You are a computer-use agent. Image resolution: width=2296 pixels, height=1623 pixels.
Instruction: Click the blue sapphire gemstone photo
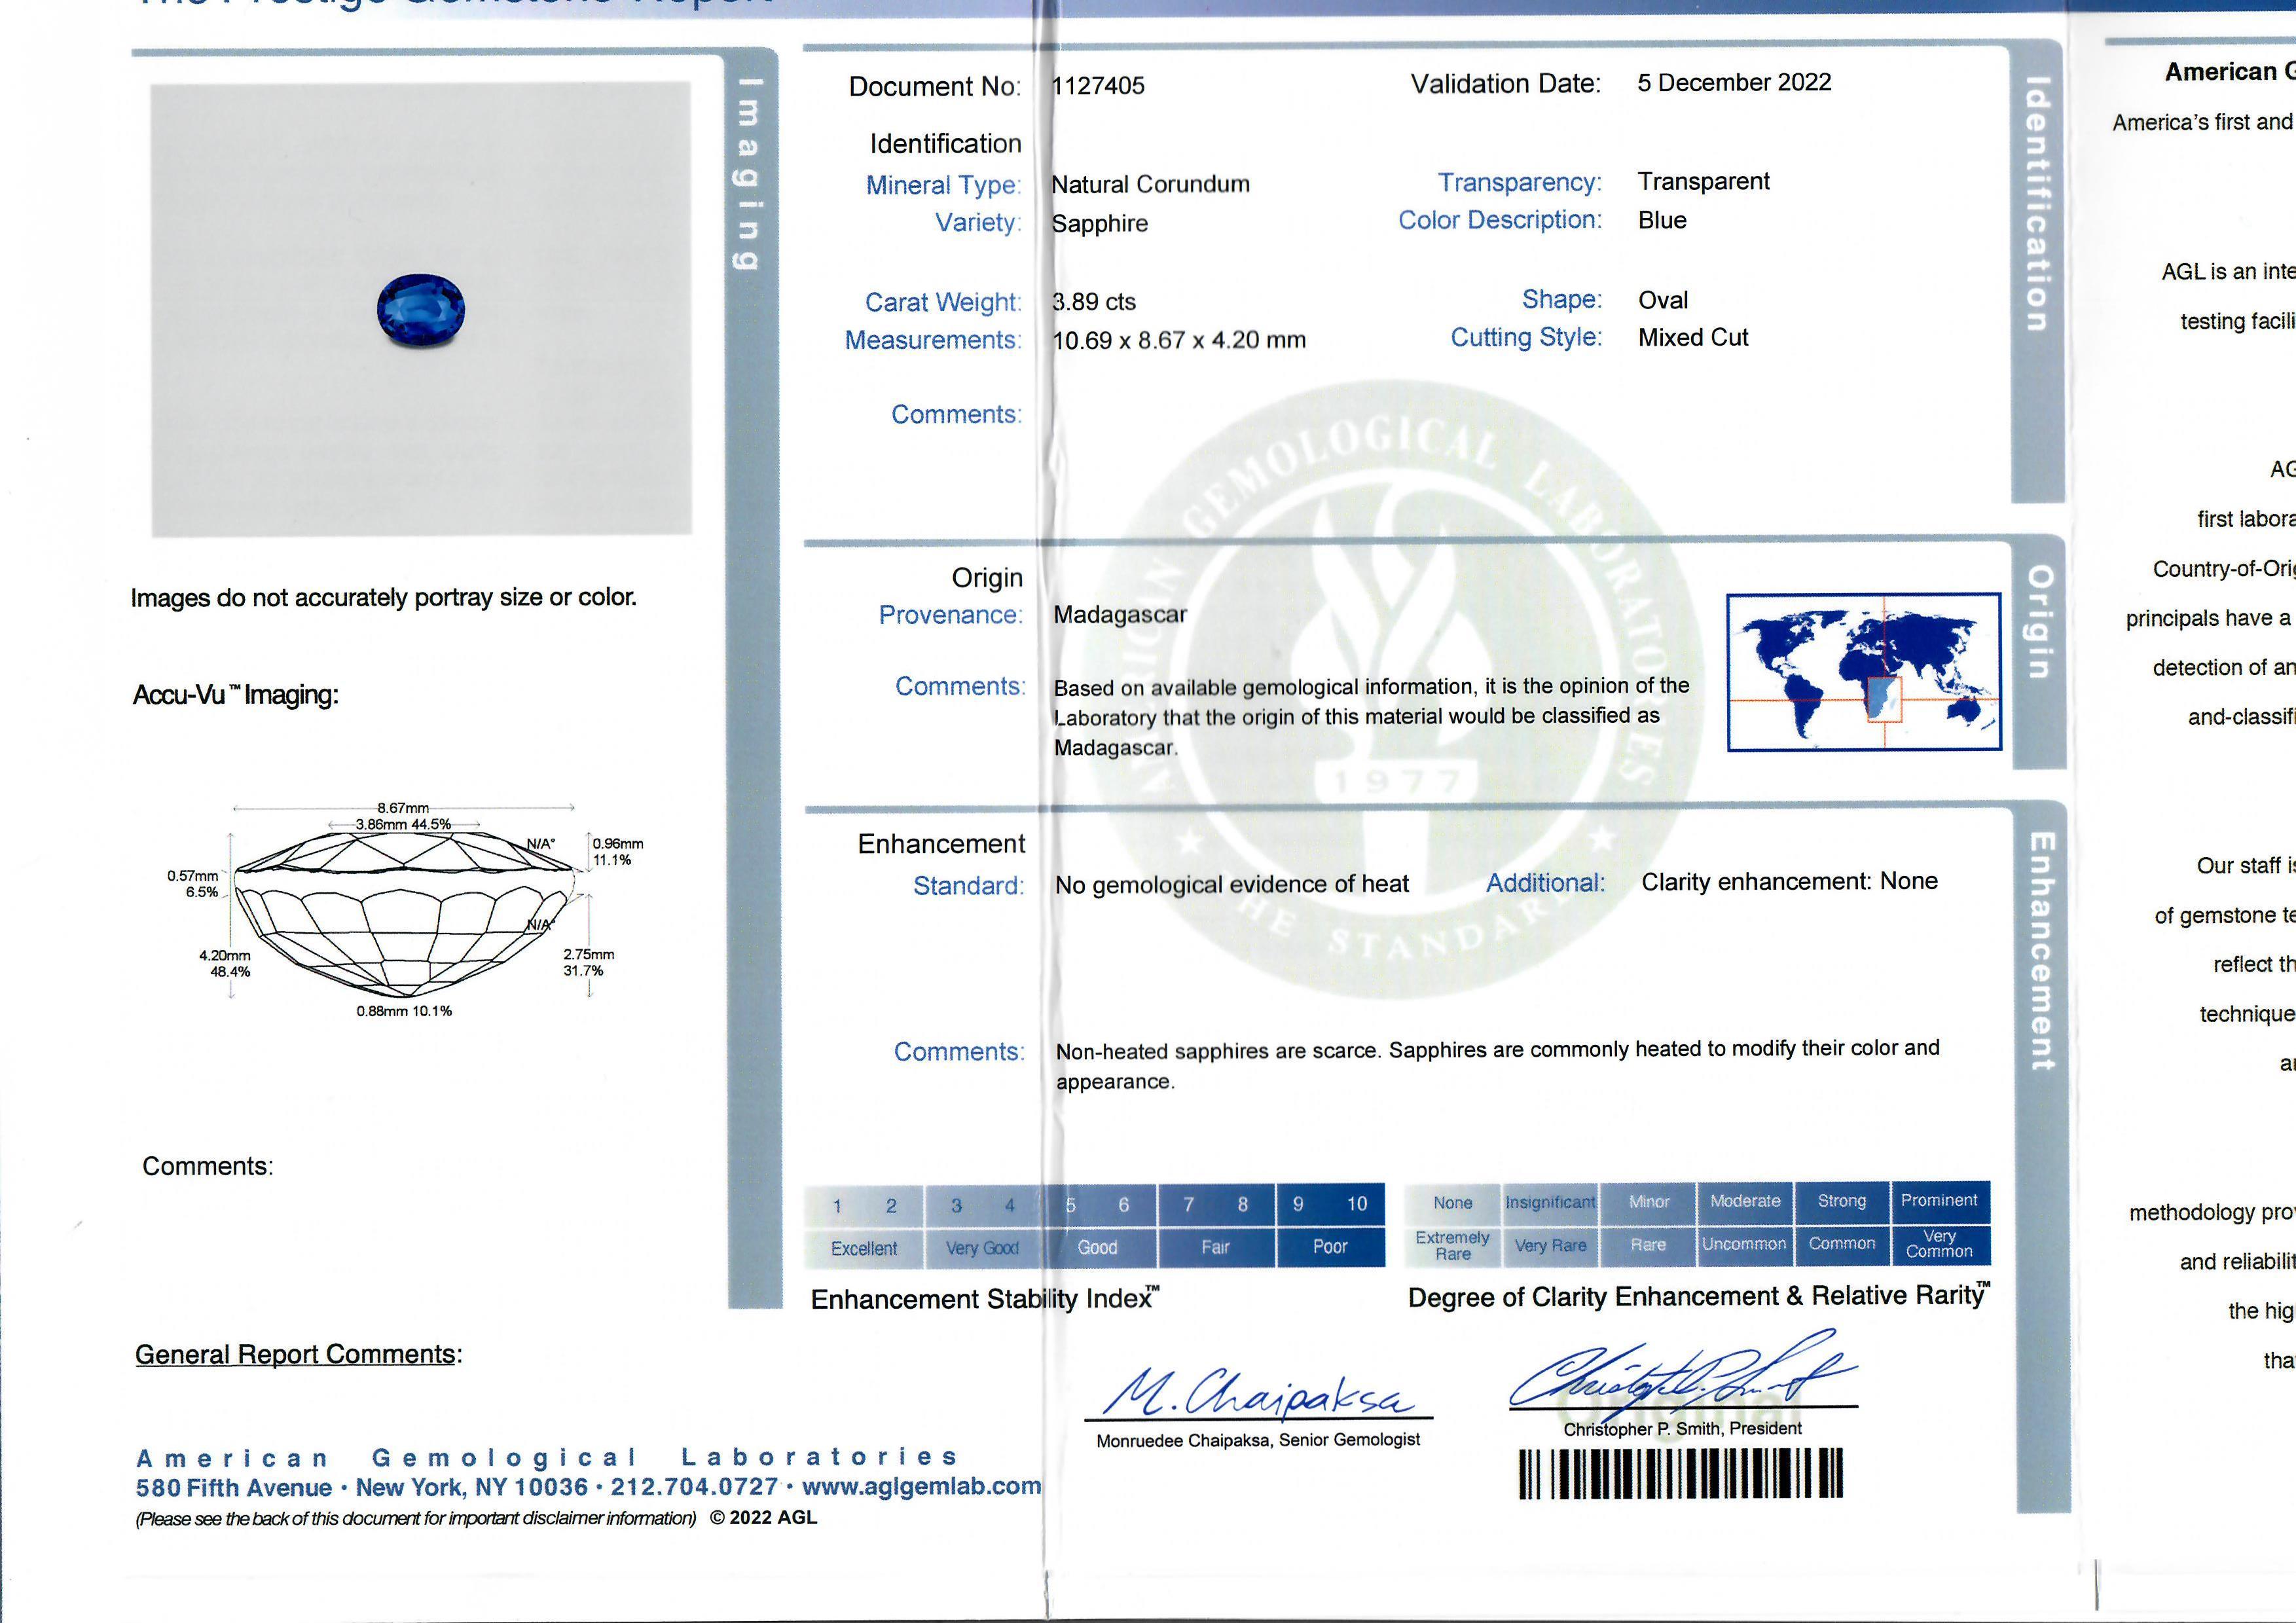(421, 310)
